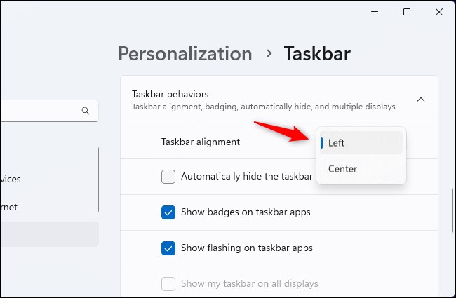Uncheck Show badges on taskbar apps
Image resolution: width=456 pixels, height=298 pixels.
pyautogui.click(x=168, y=212)
